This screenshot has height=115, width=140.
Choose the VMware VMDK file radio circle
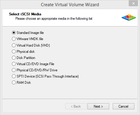pyautogui.click(x=14, y=39)
